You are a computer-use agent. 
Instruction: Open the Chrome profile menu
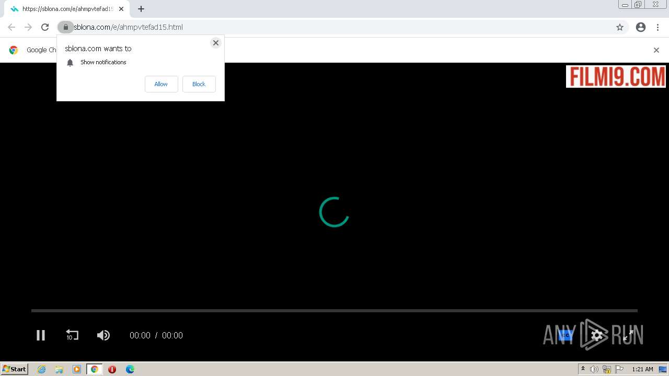(641, 27)
